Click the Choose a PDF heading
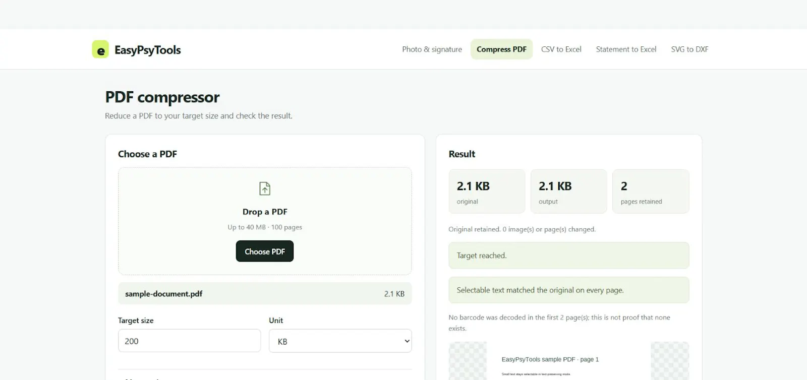 pyautogui.click(x=147, y=154)
